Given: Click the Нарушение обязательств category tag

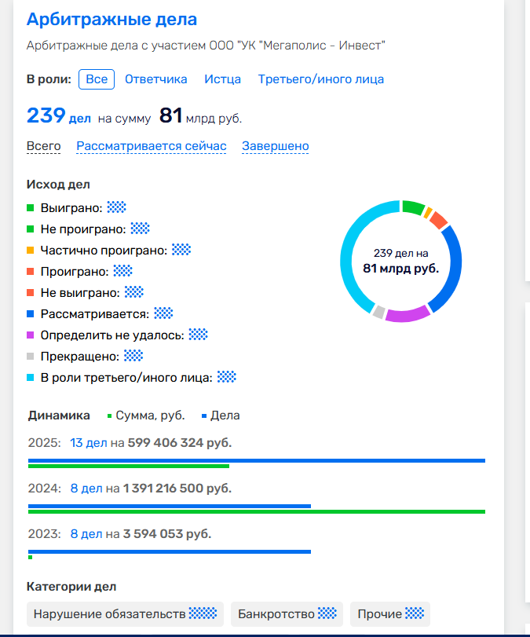Looking at the screenshot, I should (x=125, y=614).
